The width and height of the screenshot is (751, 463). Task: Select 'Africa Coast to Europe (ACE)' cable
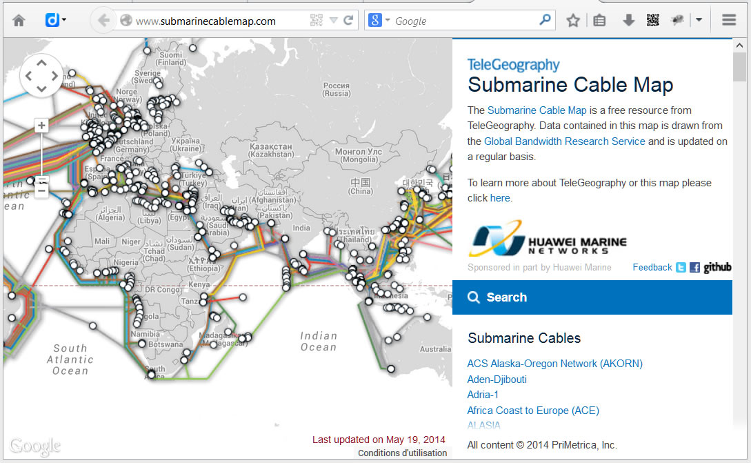(x=533, y=411)
